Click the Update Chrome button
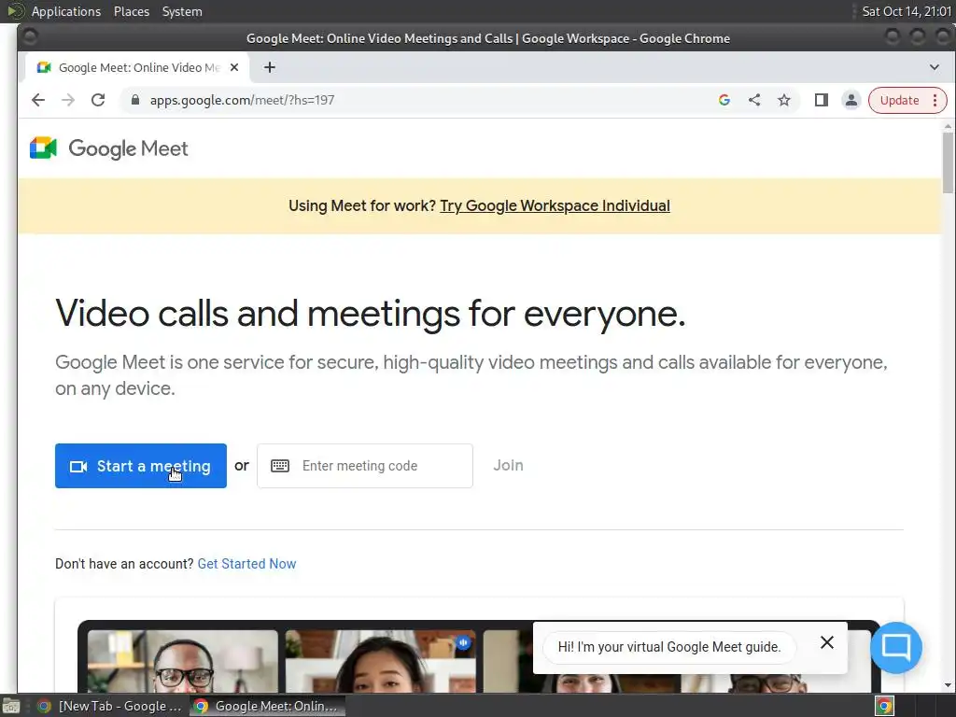 pyautogui.click(x=899, y=100)
